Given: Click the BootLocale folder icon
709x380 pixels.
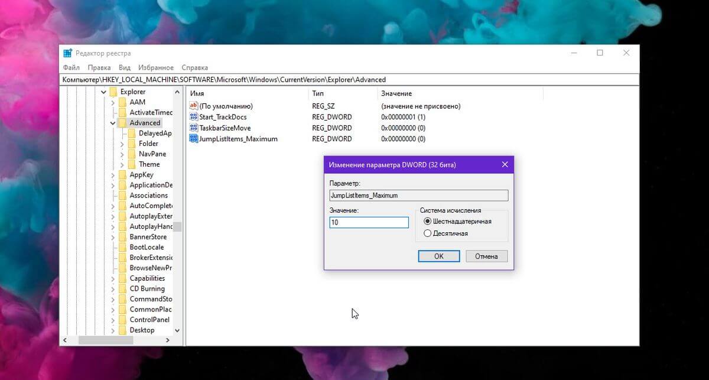Looking at the screenshot, I should [x=122, y=247].
